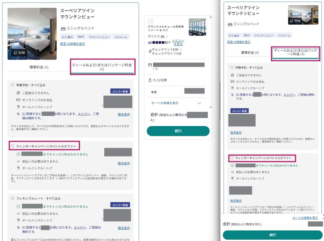The image size is (324, 241).
Task: Select ウィンターキャンペーン radio in the wide room card
Action: point(13,146)
